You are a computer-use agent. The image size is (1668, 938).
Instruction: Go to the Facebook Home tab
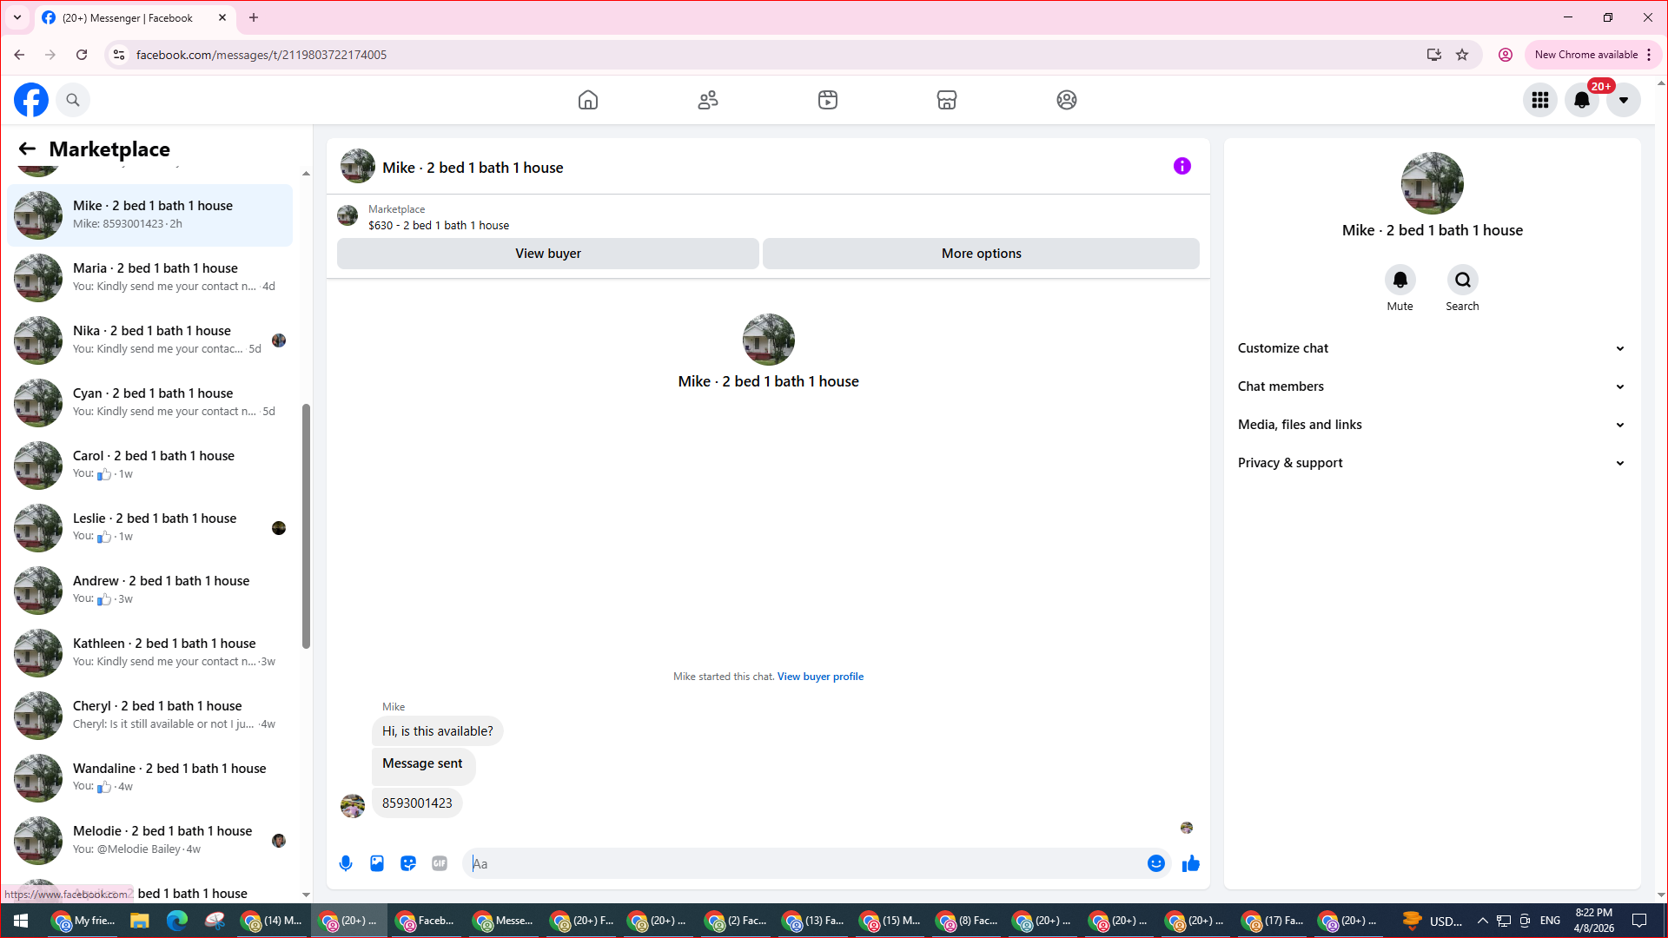pyautogui.click(x=588, y=100)
